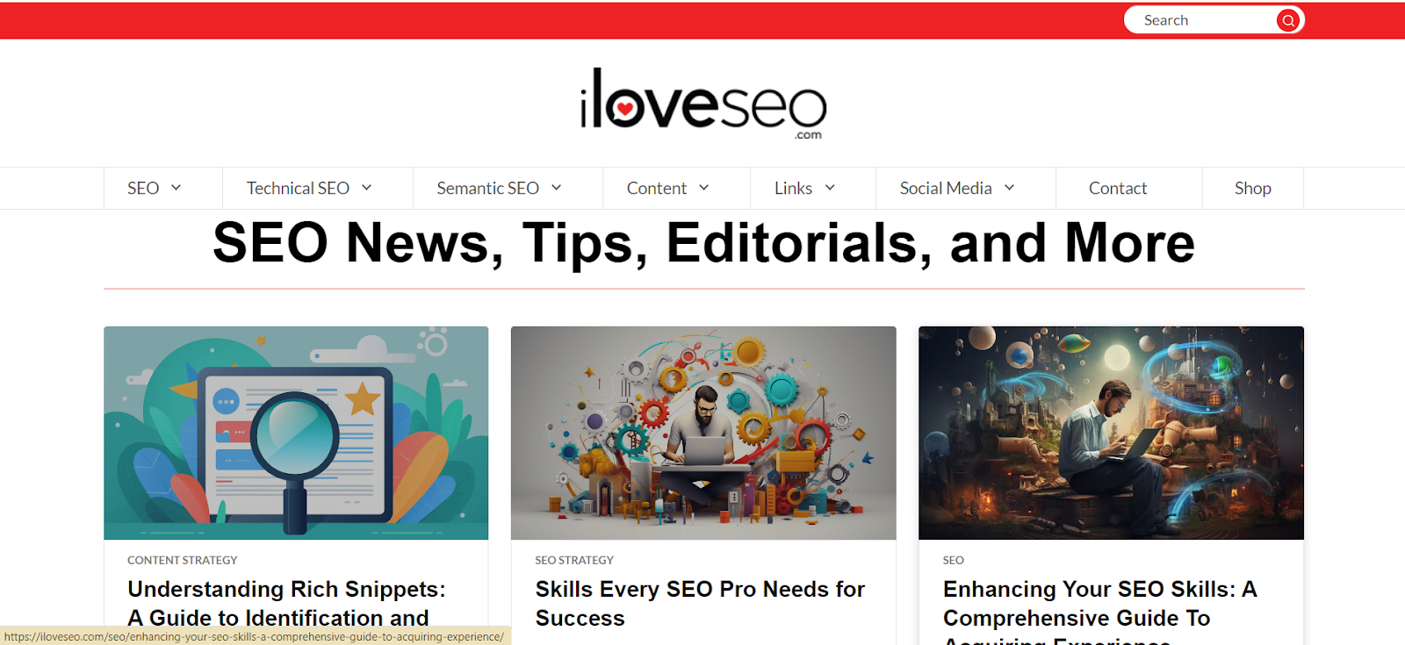
Task: Open the Semantic SEO menu item
Action: point(488,189)
